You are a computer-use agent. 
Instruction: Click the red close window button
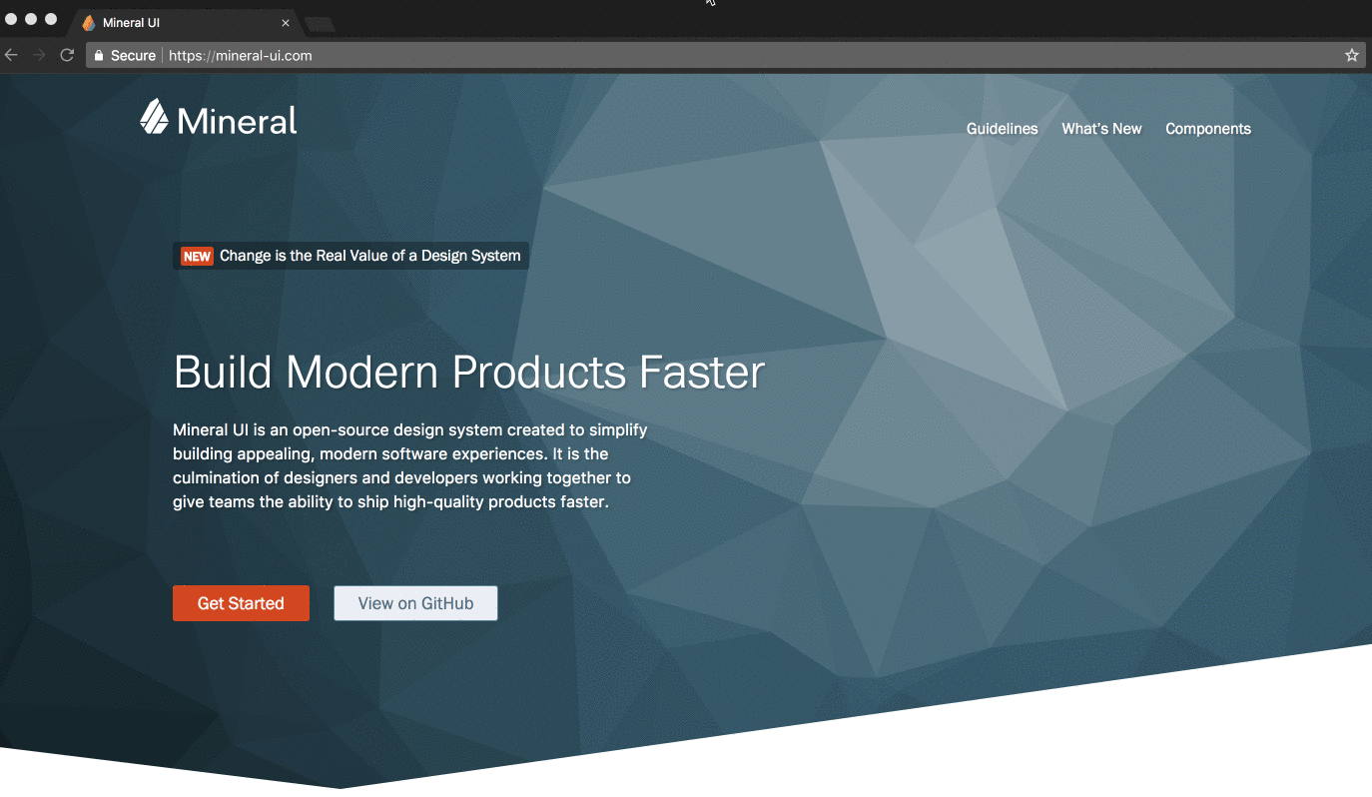coord(12,19)
